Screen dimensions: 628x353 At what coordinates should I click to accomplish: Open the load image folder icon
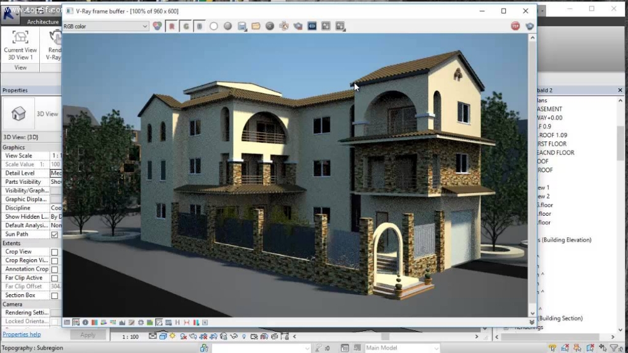tap(256, 26)
